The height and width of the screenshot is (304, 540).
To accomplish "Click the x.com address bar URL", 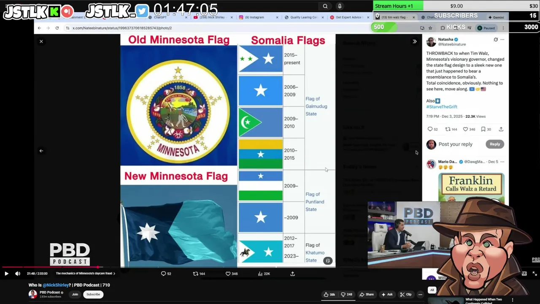I will point(122,28).
